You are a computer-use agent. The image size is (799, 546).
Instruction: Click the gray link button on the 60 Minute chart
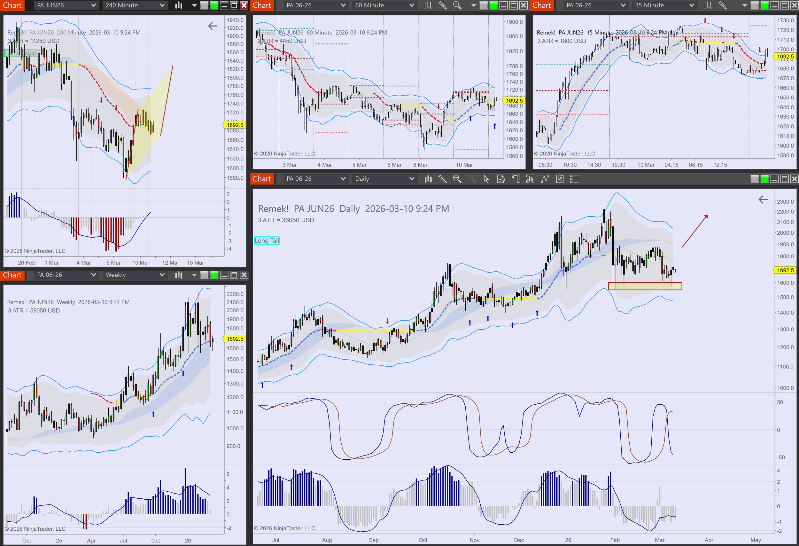coord(483,5)
